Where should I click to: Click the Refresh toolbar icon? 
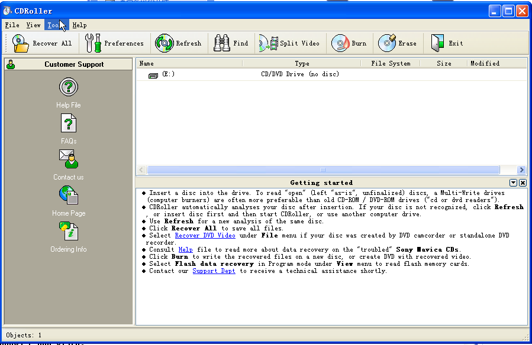[164, 43]
